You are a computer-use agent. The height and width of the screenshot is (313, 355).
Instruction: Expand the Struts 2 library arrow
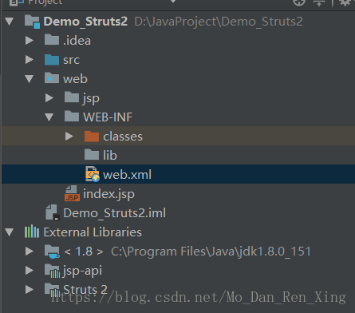(x=30, y=290)
